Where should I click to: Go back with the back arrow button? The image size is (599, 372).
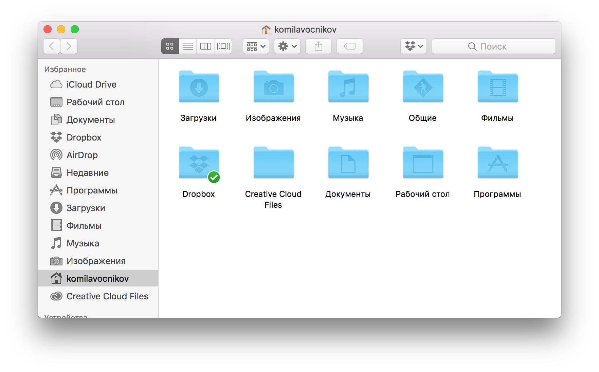pyautogui.click(x=52, y=46)
